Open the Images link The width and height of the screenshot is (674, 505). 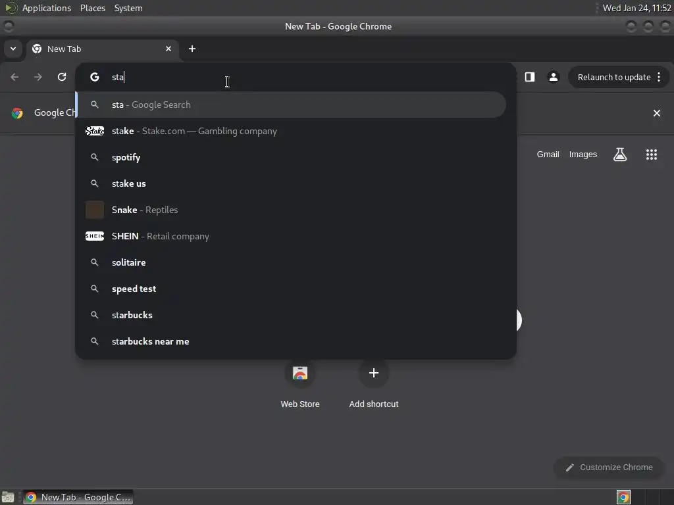pyautogui.click(x=583, y=154)
